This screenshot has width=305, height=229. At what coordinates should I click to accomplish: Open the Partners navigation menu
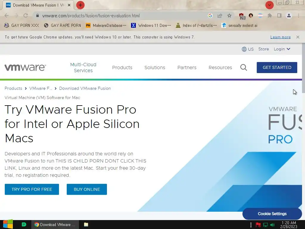(x=187, y=67)
